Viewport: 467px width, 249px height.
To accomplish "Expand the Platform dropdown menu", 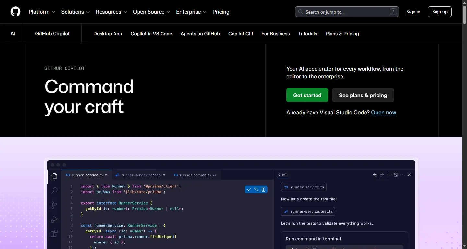I will pos(42,12).
